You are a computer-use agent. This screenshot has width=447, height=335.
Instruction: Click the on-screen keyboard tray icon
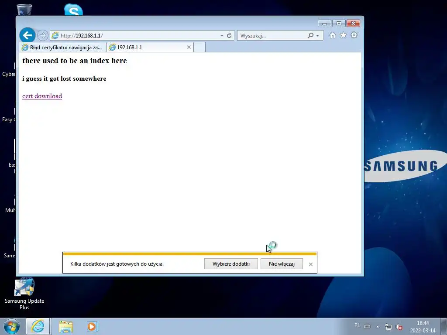point(367,326)
